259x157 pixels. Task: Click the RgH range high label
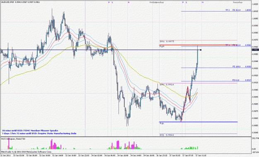[x=162, y=46]
